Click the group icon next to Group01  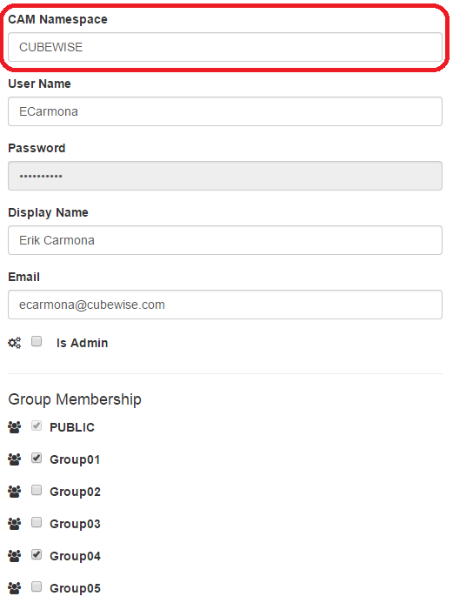[x=15, y=459]
